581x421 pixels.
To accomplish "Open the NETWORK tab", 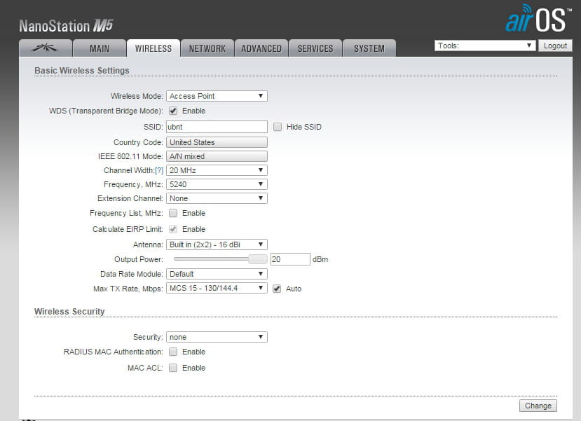I will coord(207,48).
